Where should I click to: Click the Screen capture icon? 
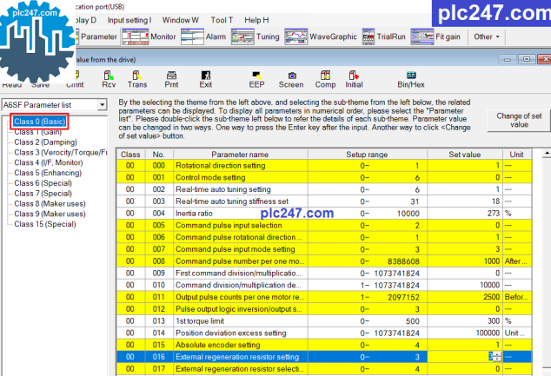point(291,79)
